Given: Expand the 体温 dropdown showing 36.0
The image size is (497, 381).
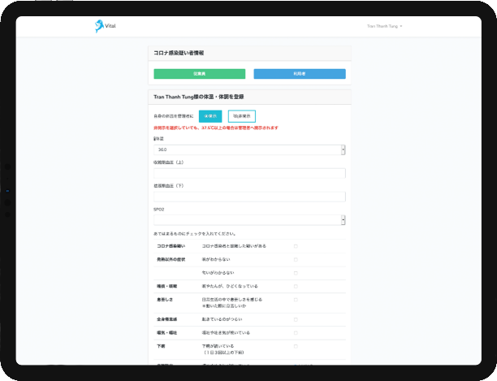Looking at the screenshot, I should [x=249, y=149].
